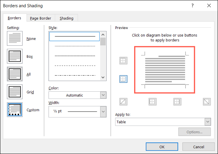Toggle the highlighted bottom border button
218x154 pixels.
tap(123, 79)
